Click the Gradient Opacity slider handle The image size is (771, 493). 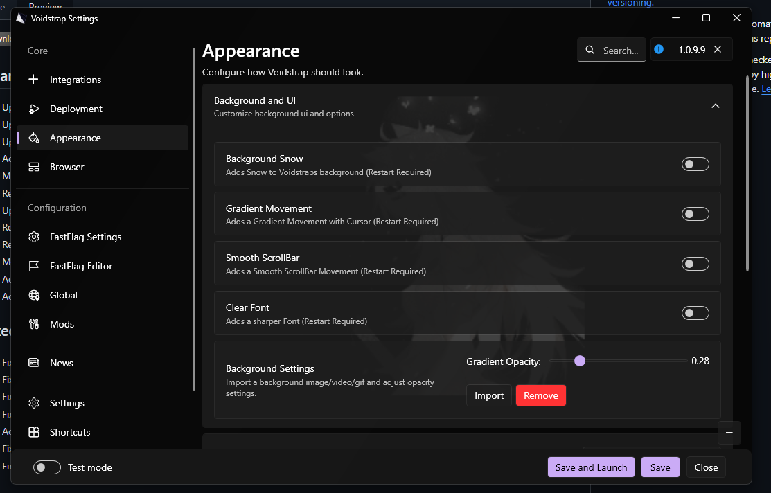pyautogui.click(x=580, y=361)
